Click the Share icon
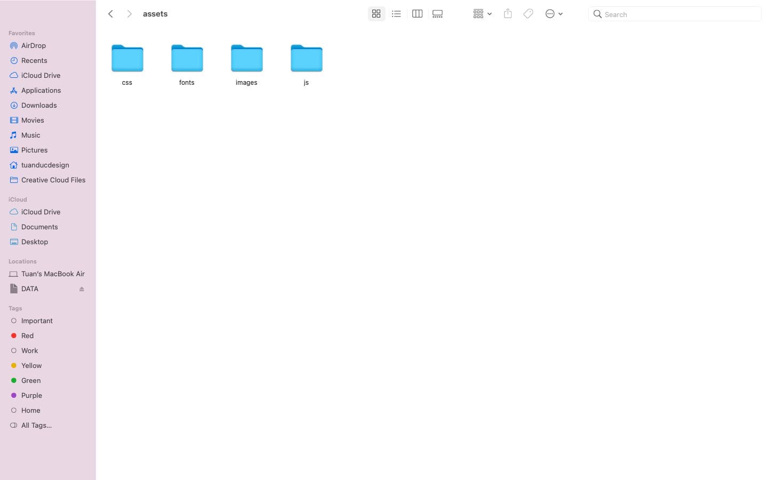The width and height of the screenshot is (768, 480). tap(508, 14)
